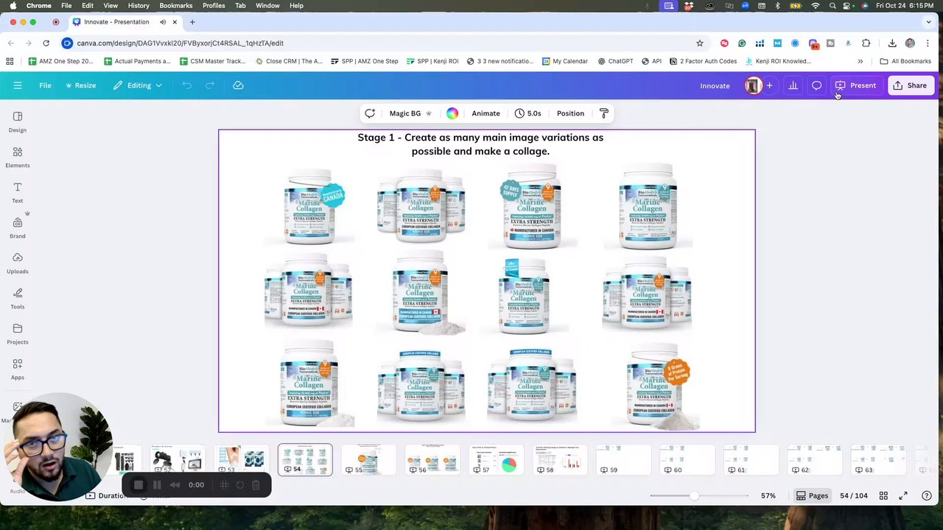The image size is (943, 530).
Task: Toggle the Pages thumbnail view
Action: click(812, 495)
